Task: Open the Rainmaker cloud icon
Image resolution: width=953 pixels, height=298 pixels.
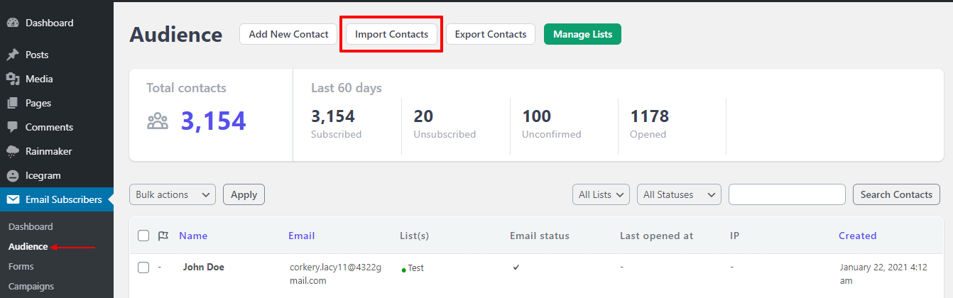Action: point(13,151)
